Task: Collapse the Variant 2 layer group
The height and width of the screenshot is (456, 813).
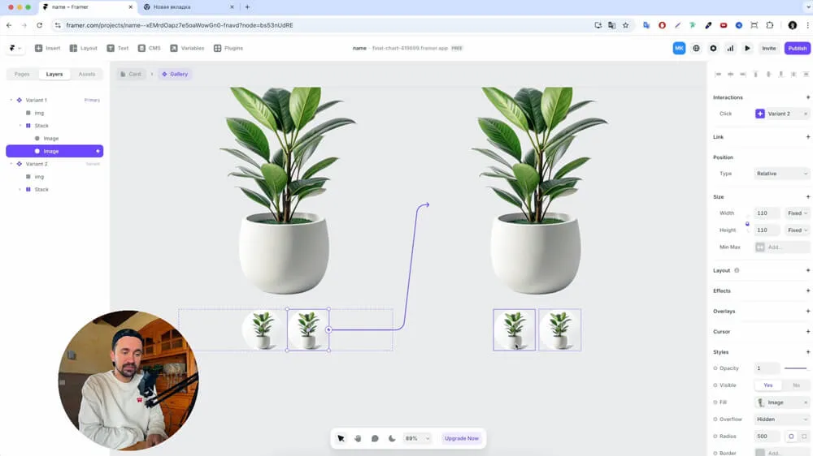Action: coord(11,164)
